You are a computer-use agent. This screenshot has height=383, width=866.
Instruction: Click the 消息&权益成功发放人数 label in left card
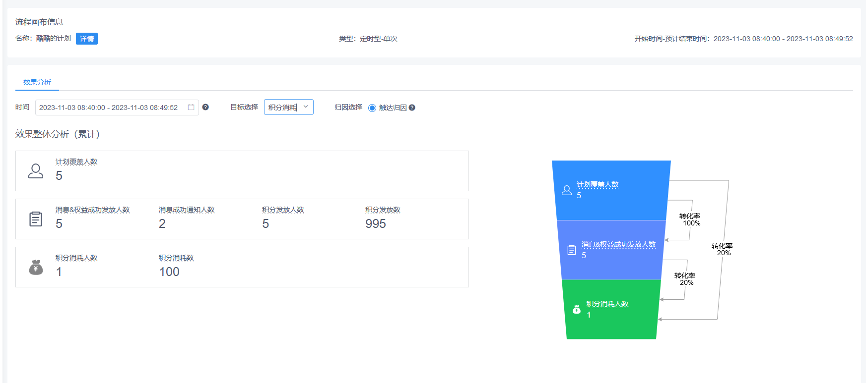click(92, 210)
